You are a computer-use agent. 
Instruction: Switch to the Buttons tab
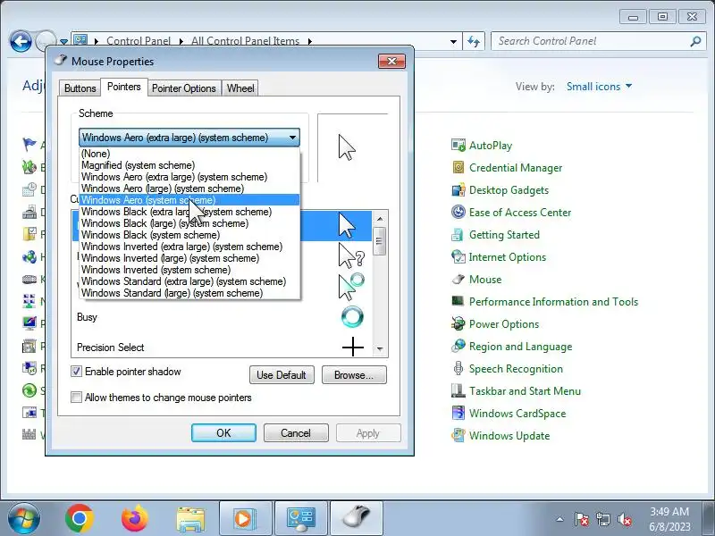tap(80, 88)
